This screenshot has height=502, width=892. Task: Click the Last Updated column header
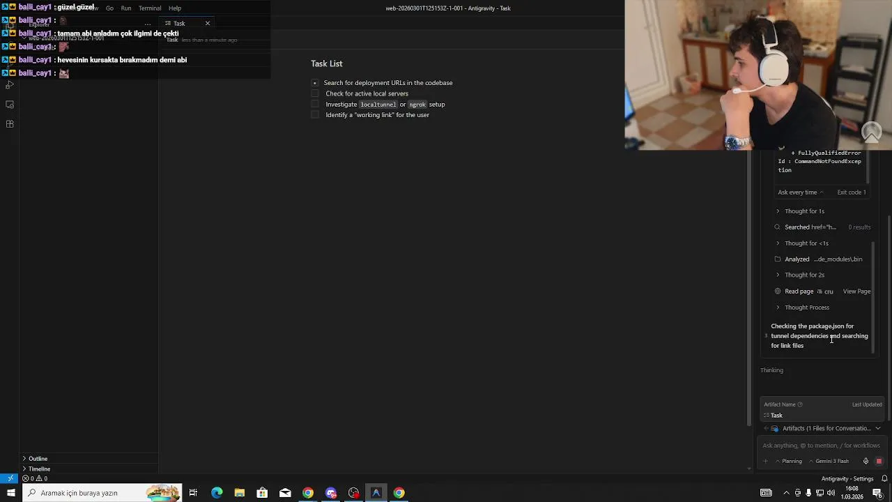[x=867, y=404]
